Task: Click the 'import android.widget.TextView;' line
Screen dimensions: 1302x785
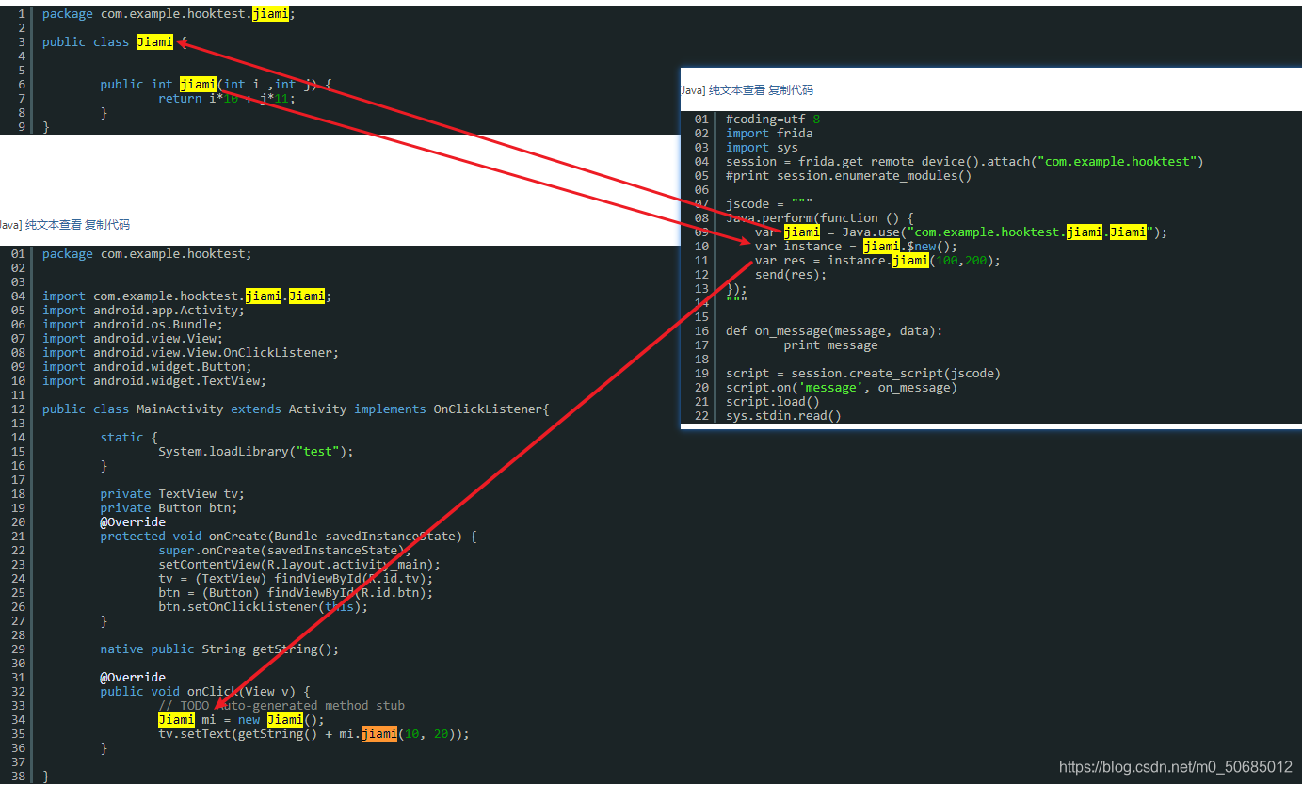Action: click(154, 381)
